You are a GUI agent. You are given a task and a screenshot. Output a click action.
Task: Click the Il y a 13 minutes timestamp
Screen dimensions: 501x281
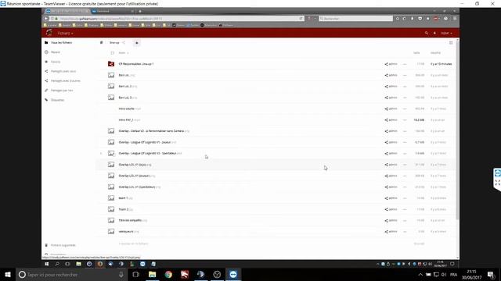pos(441,64)
